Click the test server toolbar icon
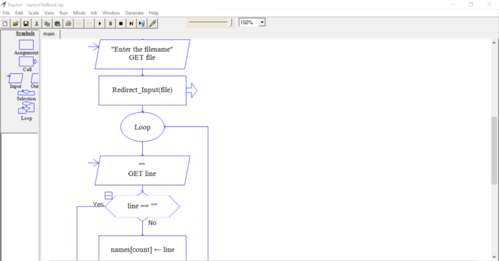 tap(142, 23)
